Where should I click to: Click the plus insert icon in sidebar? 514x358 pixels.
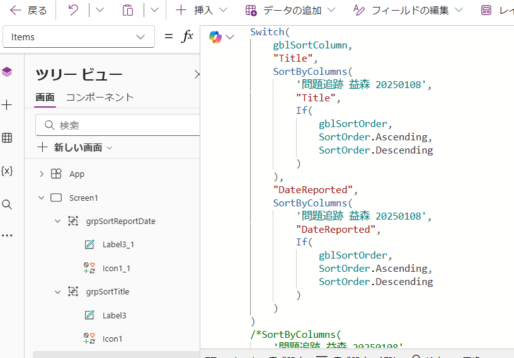point(7,105)
